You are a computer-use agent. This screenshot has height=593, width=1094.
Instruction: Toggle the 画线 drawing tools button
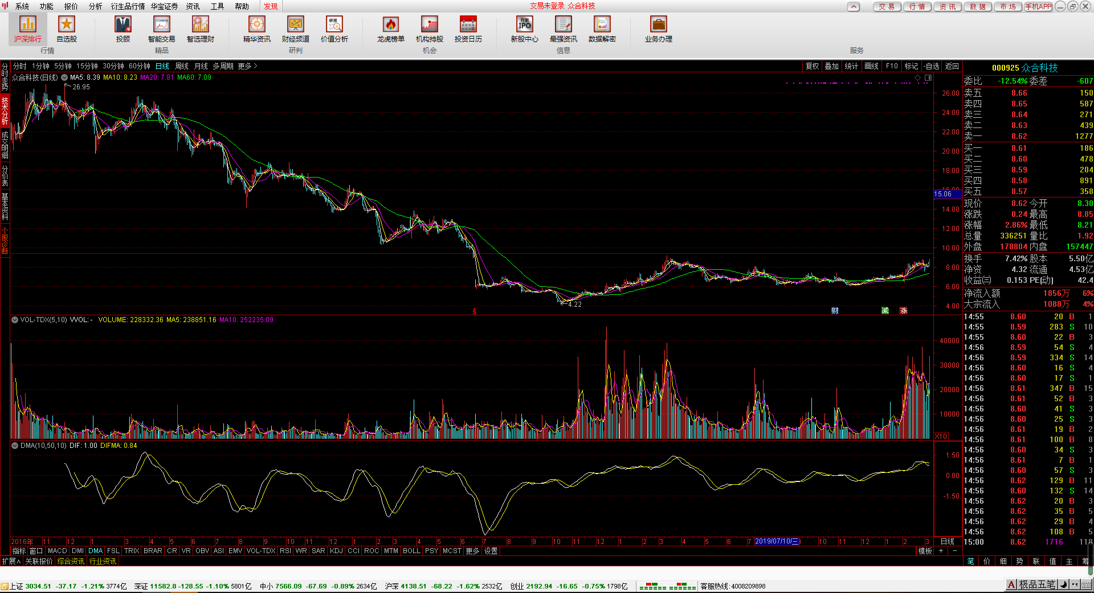[872, 66]
